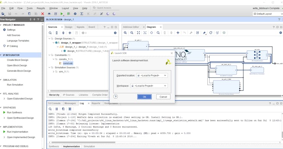Select the constr.xdc file in Sources
Image resolution: width=283 pixels, height=149 pixels.
68,63
